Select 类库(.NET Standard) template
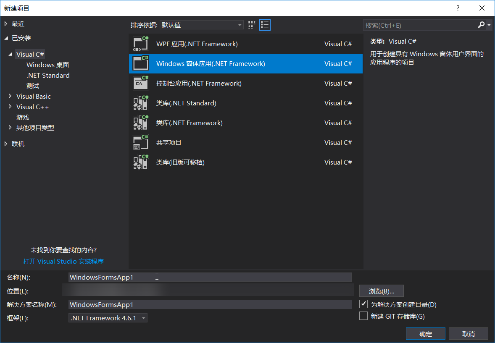 pyautogui.click(x=245, y=103)
